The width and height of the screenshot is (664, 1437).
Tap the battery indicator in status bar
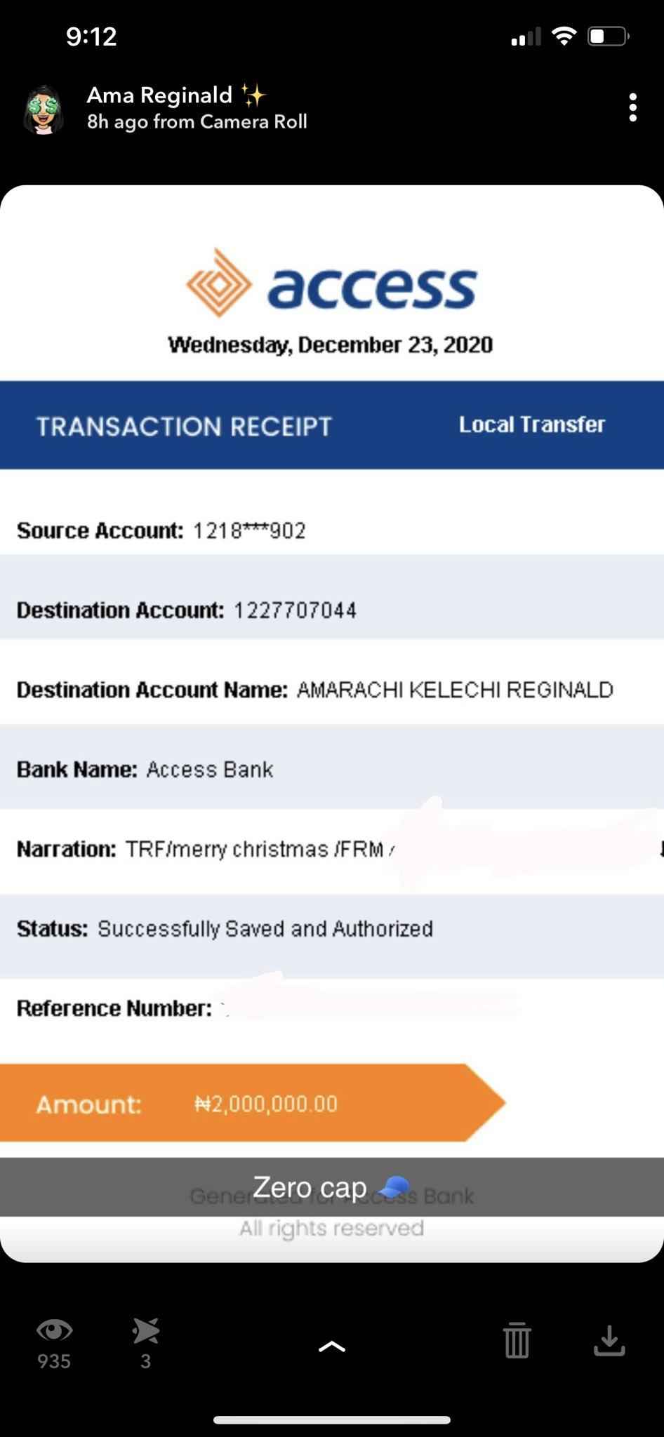pyautogui.click(x=609, y=36)
